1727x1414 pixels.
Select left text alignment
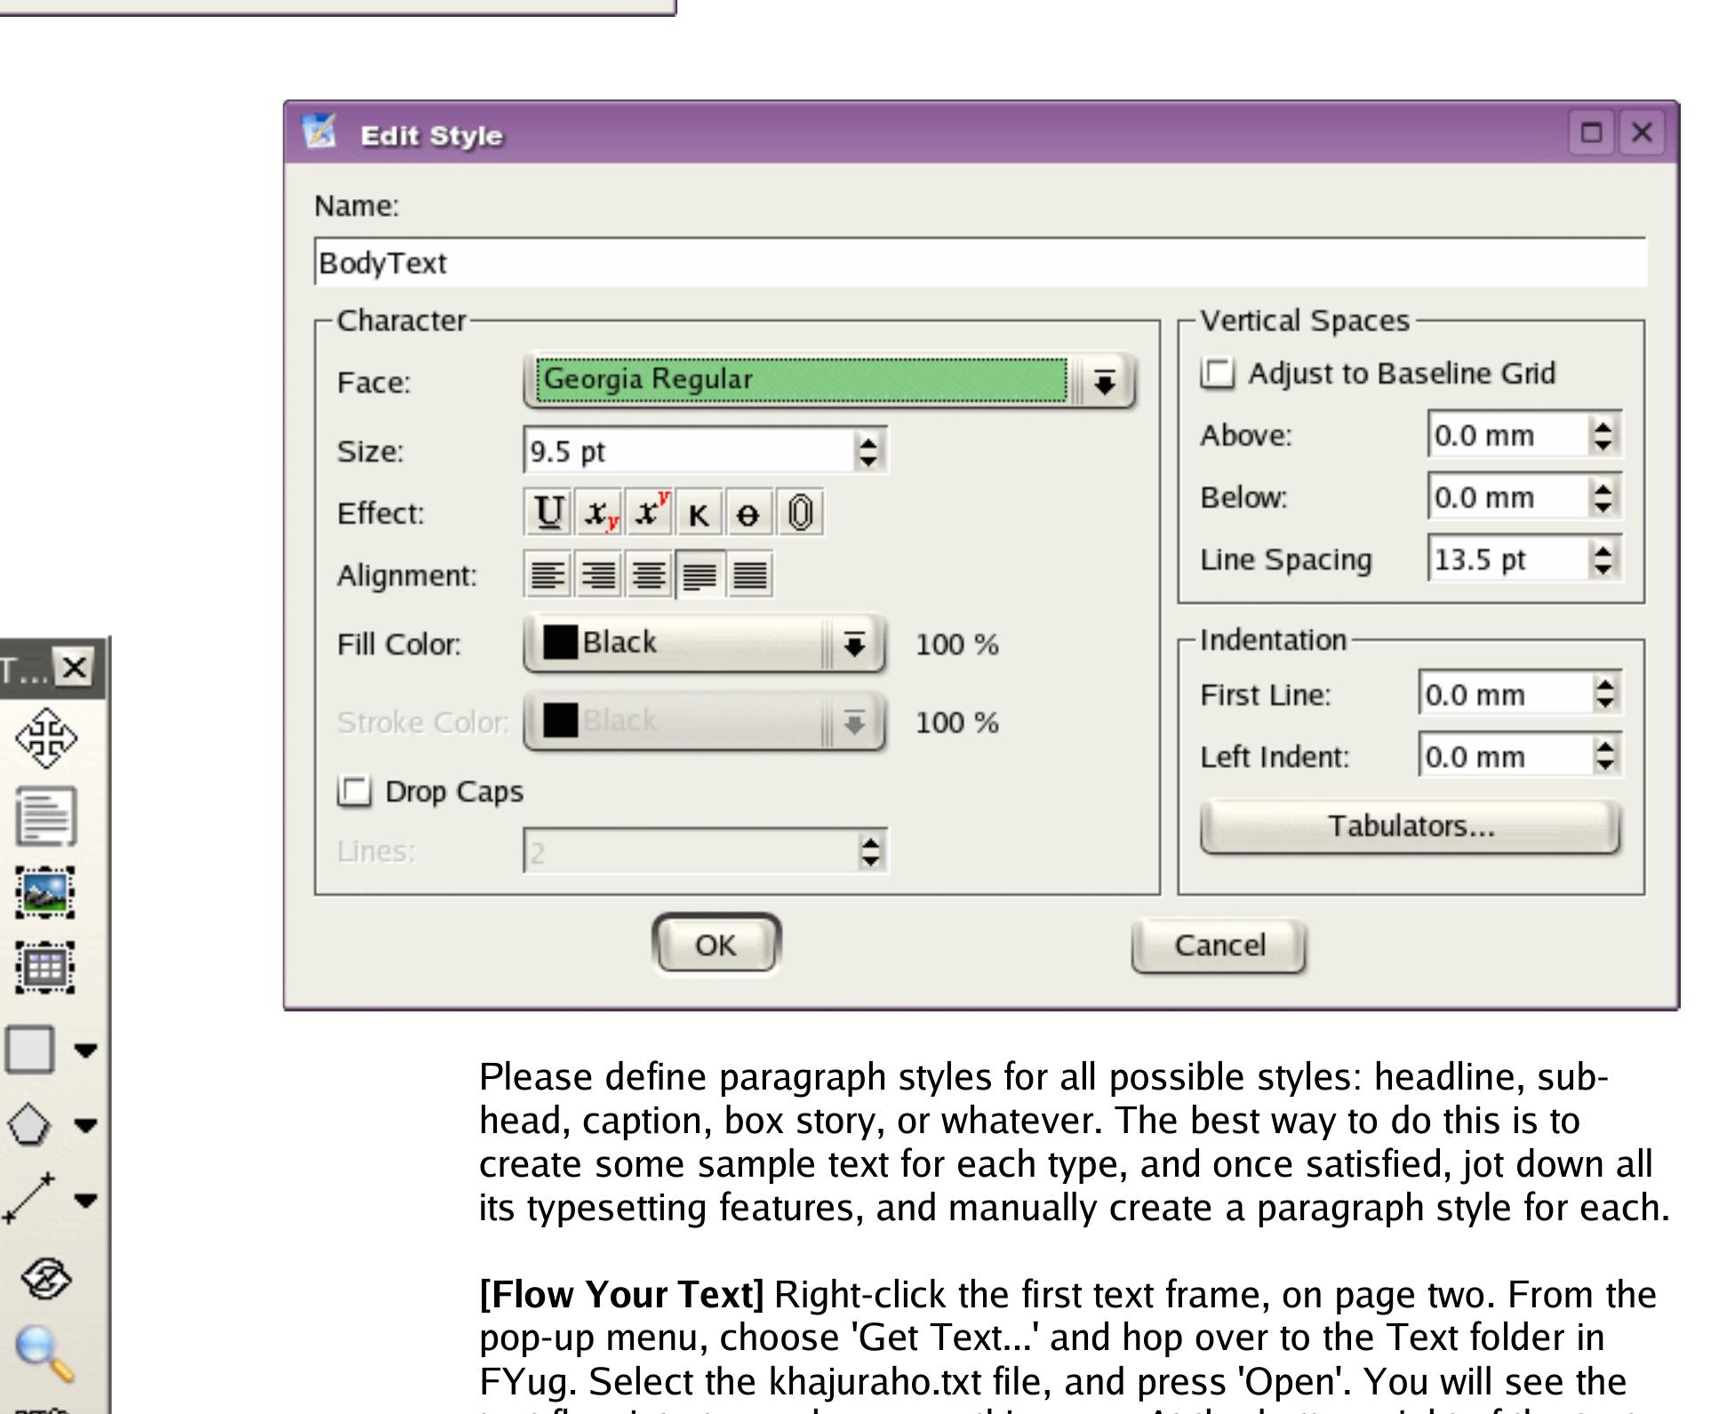pyautogui.click(x=548, y=575)
